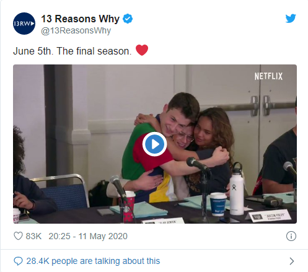Viewport: 308px width, 272px height.
Task: Click the blue verified badge
Action: [x=128, y=19]
